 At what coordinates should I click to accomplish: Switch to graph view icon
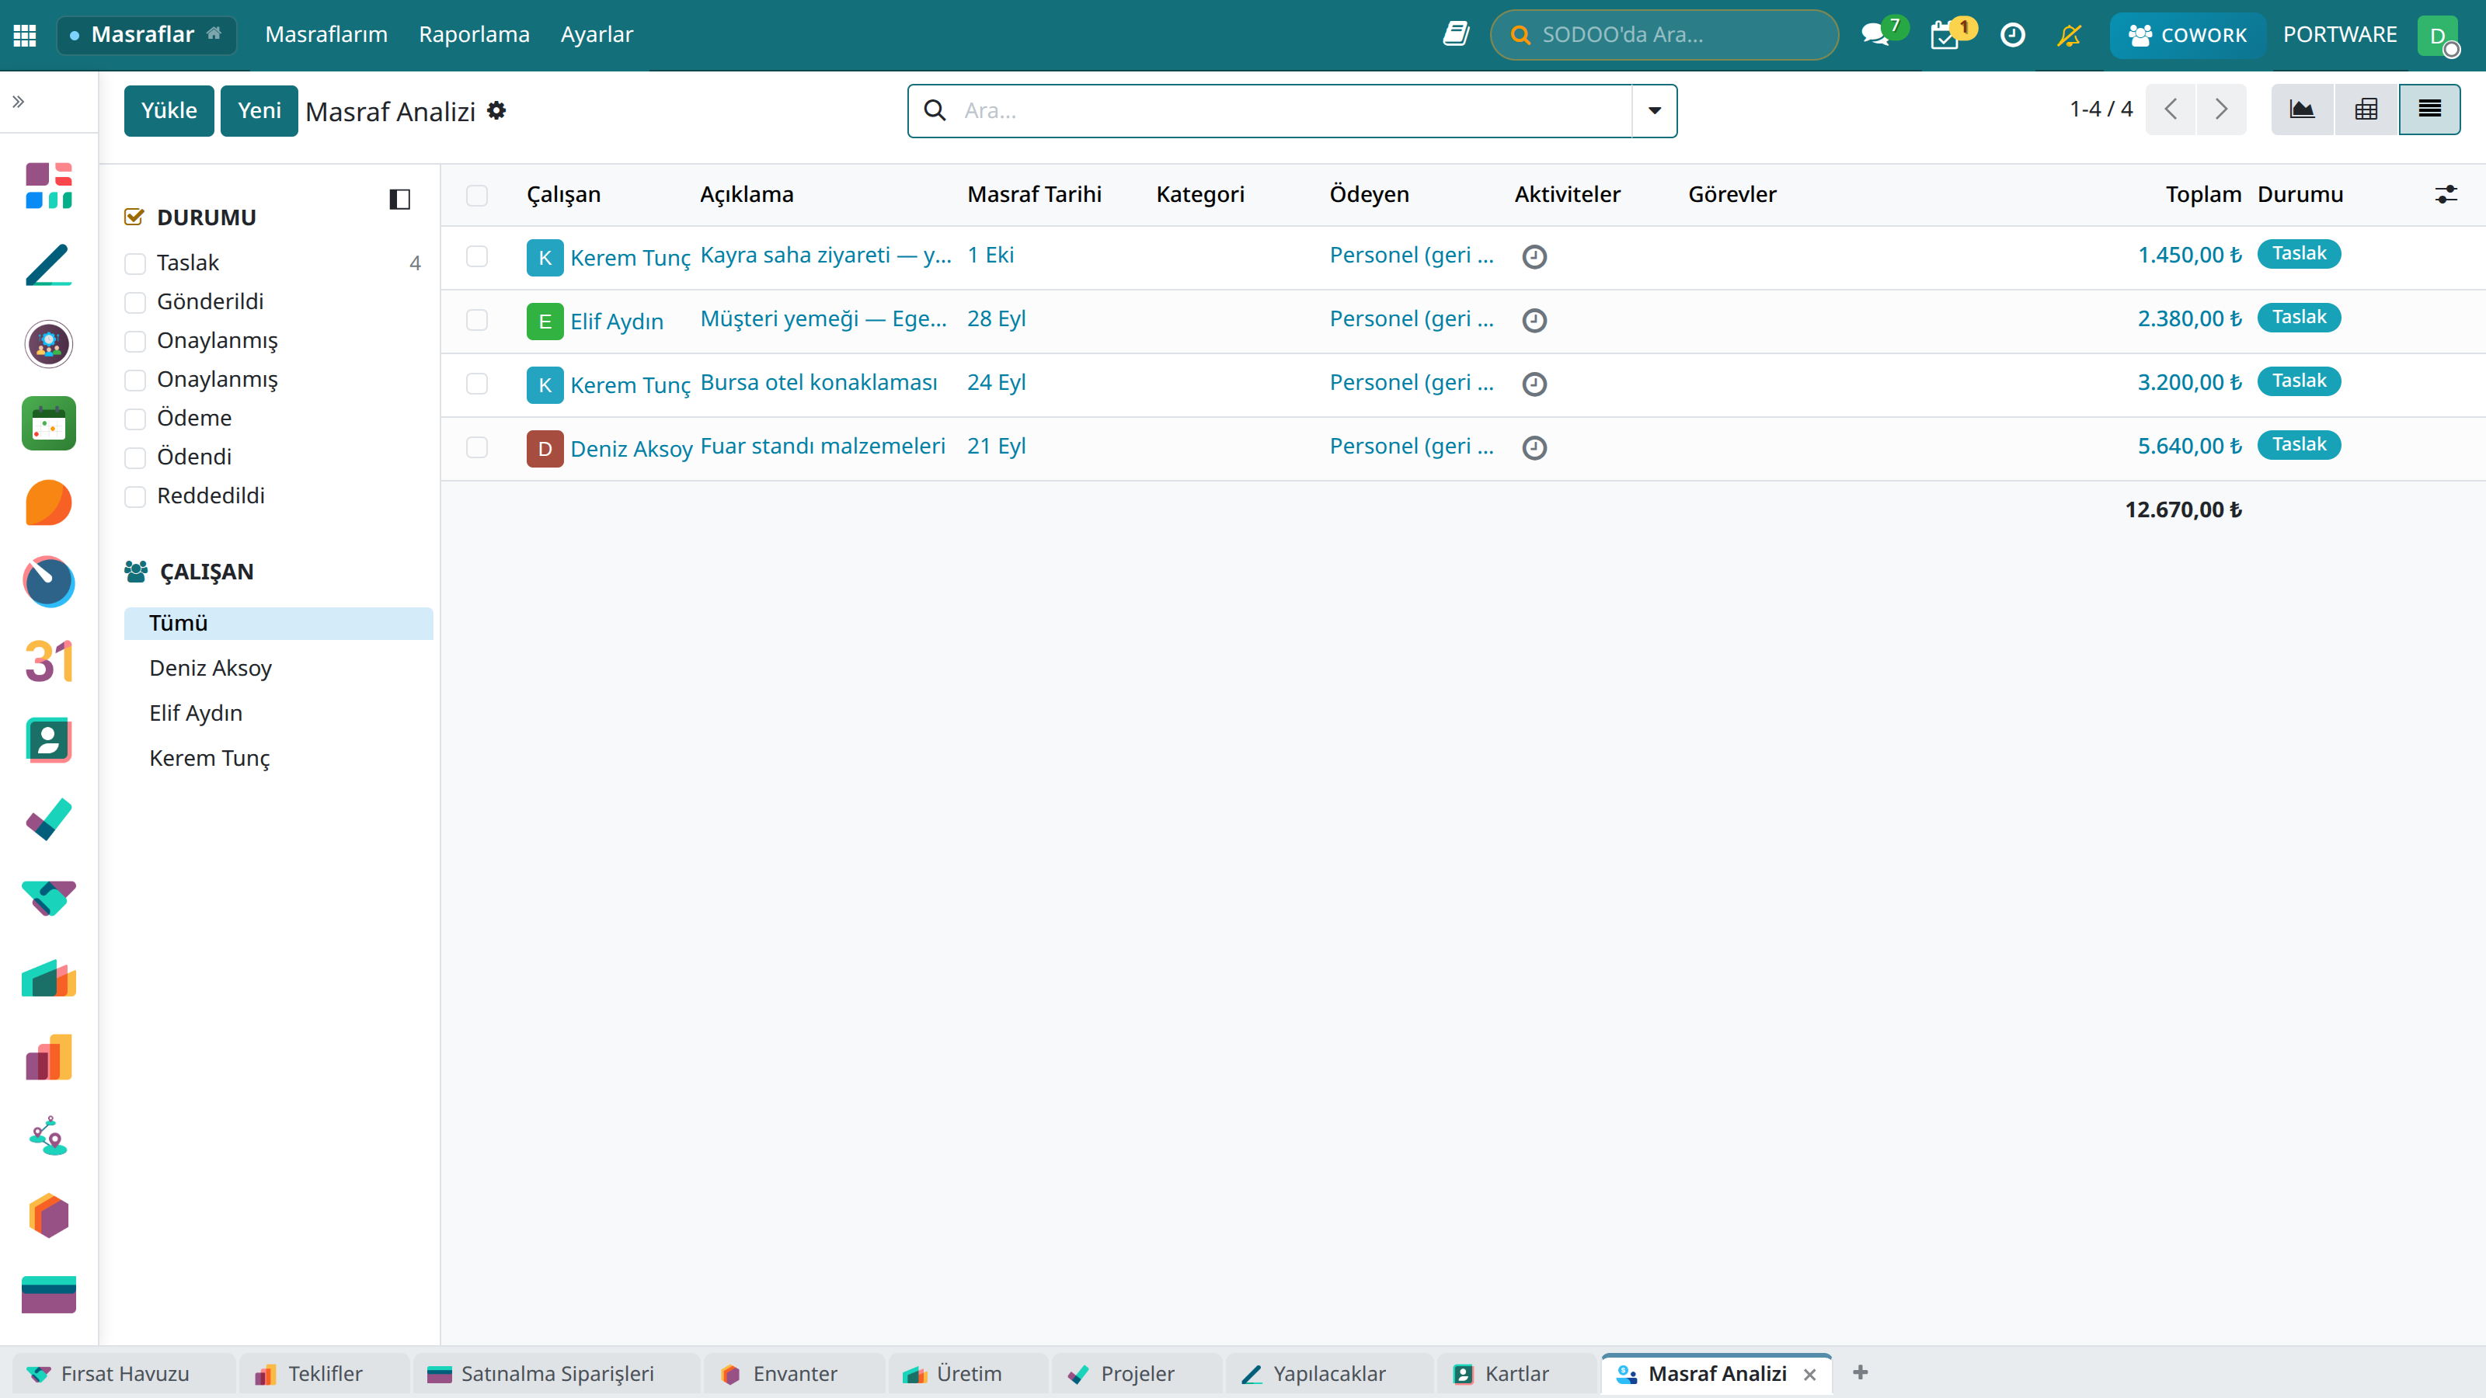[x=2302, y=110]
